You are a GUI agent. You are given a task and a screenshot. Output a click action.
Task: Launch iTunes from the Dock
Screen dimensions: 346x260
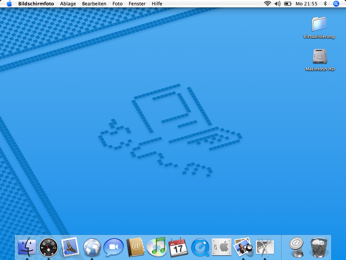pyautogui.click(x=156, y=247)
